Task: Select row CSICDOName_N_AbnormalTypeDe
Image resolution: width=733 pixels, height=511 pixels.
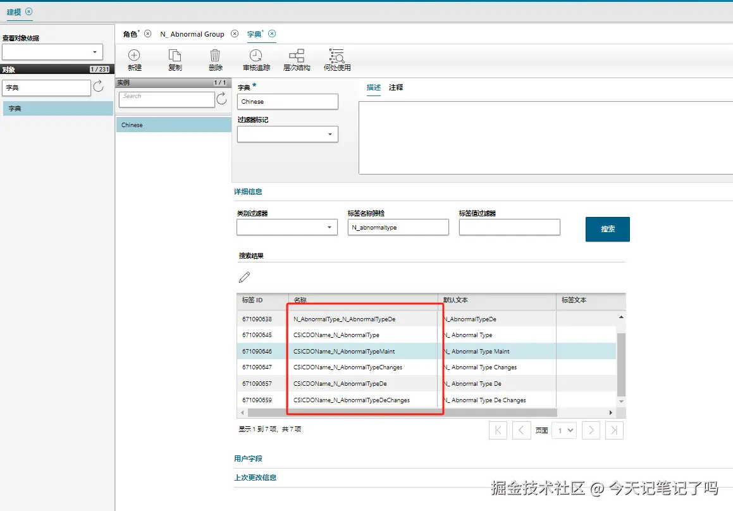Action: click(x=426, y=383)
